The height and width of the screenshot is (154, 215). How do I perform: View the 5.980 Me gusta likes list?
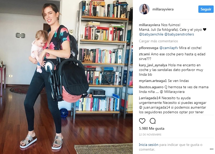click(152, 128)
